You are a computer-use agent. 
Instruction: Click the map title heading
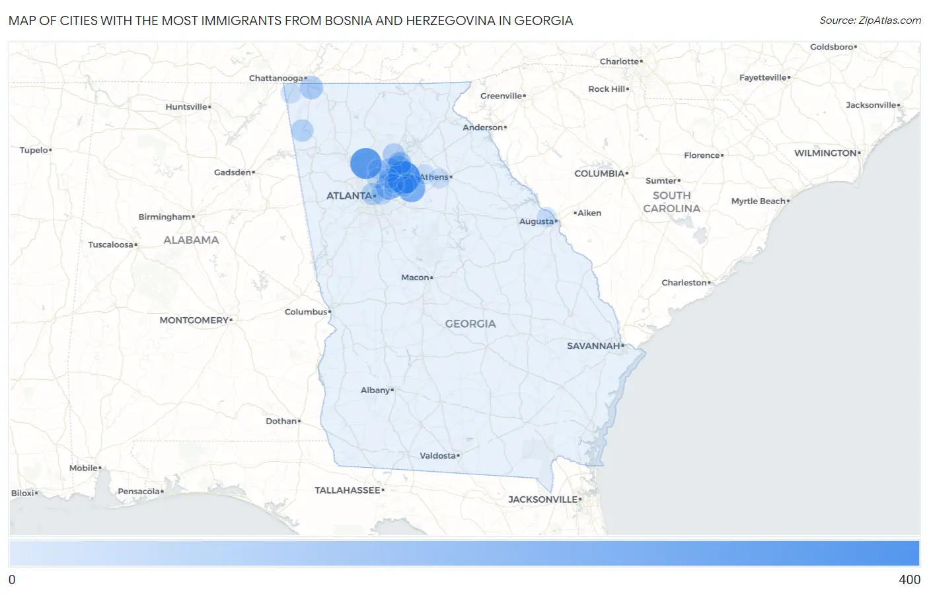(291, 20)
